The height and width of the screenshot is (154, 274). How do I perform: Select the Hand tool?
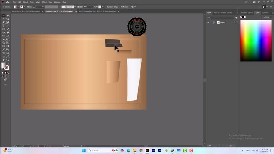tap(3, 60)
